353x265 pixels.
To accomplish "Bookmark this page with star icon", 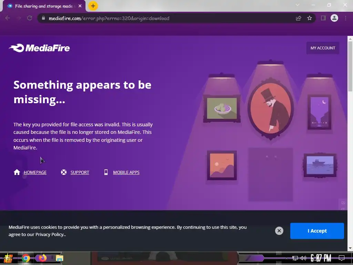I will coord(310,18).
